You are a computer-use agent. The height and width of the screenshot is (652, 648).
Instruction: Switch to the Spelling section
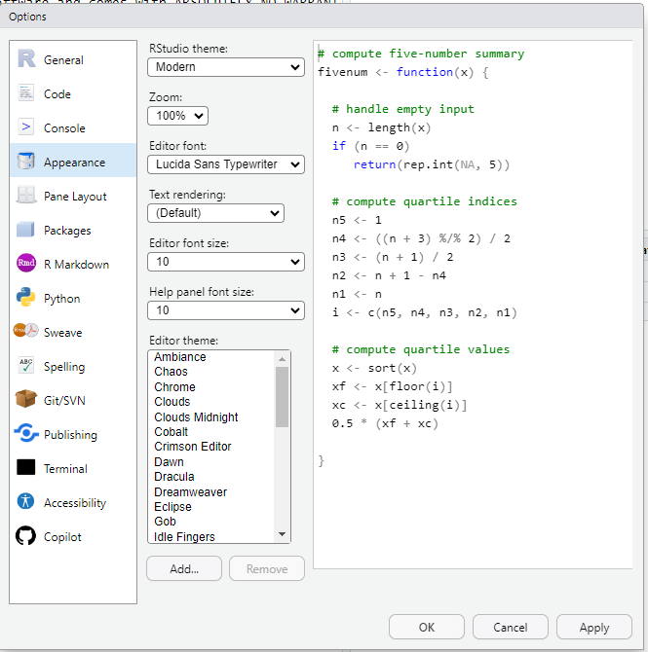64,367
